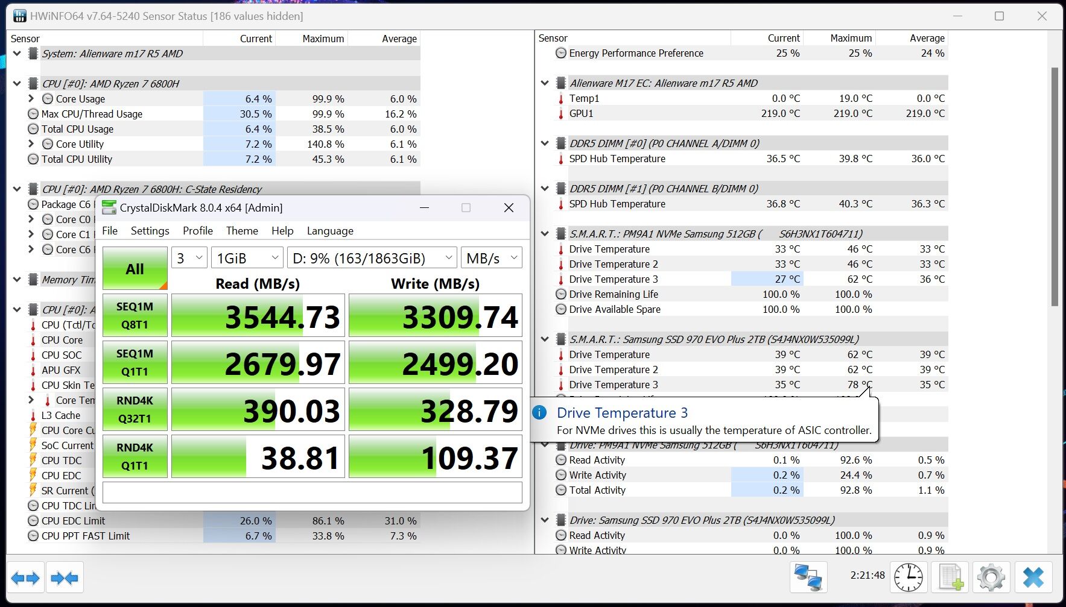The image size is (1066, 607).
Task: Open the units dropdown showing MB/s
Action: point(491,258)
